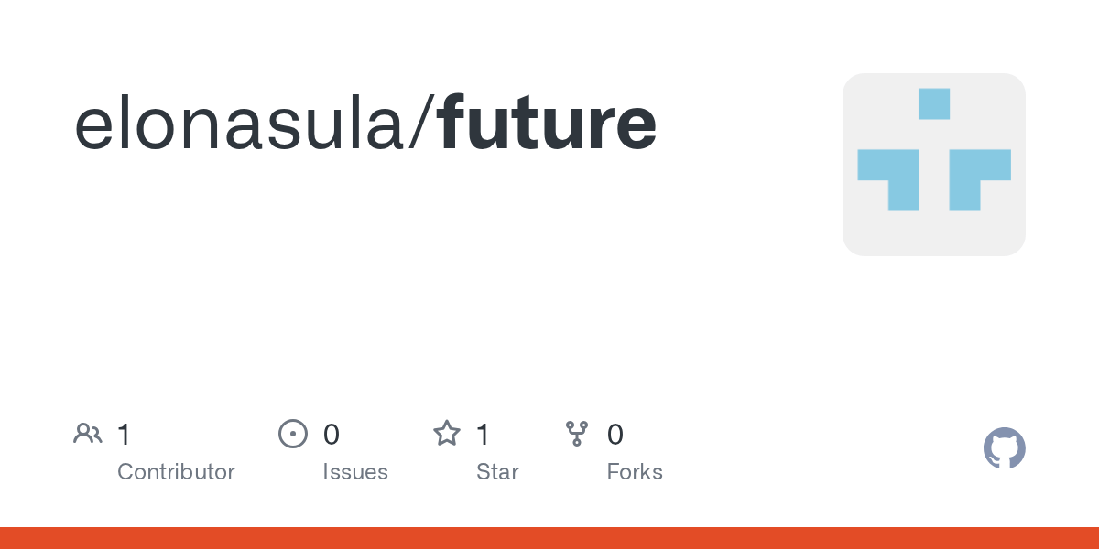
Task: Select the elonasula identicon avatar
Action: click(934, 165)
